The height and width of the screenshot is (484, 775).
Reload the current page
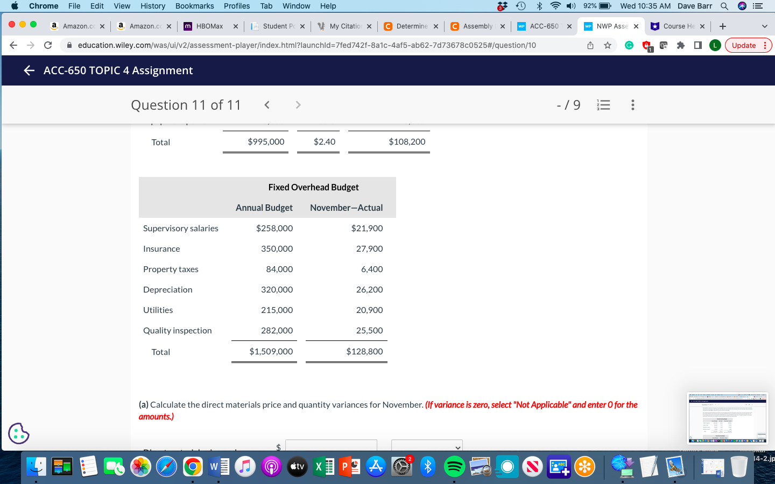[x=48, y=45]
